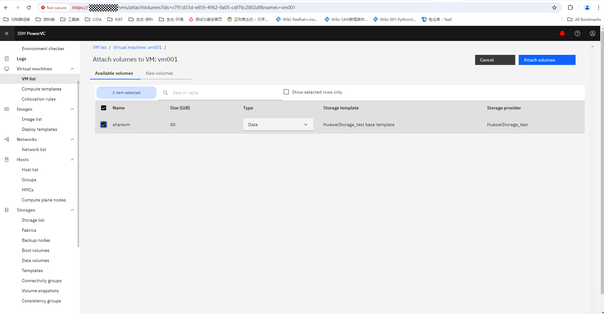Open Chrome three-dot menu
This screenshot has width=604, height=314.
[599, 8]
